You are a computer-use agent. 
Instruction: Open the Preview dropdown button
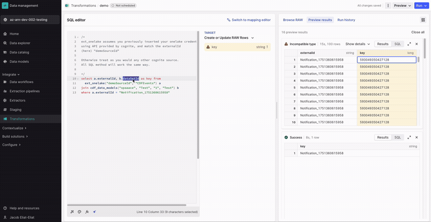[402, 5]
